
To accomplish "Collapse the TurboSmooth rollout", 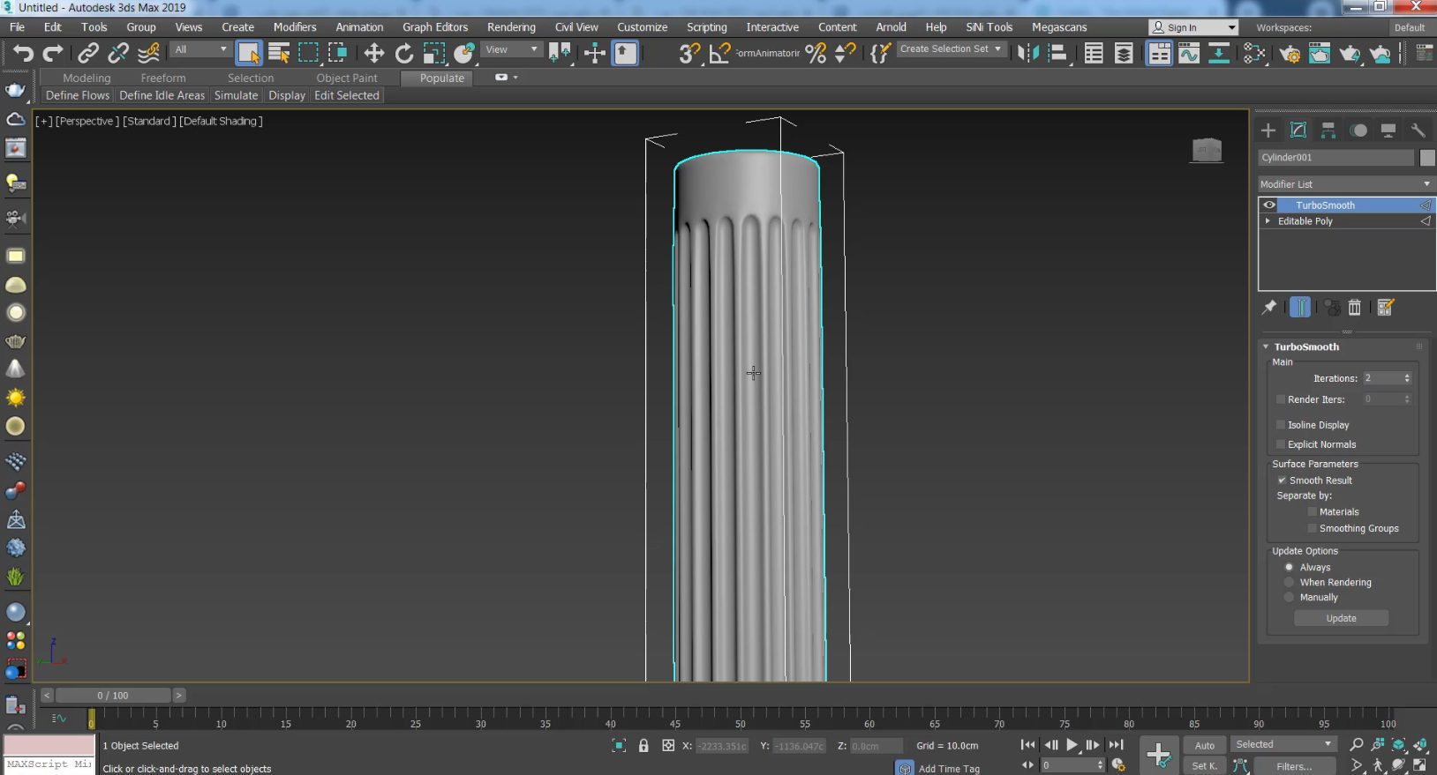I will coord(1266,347).
